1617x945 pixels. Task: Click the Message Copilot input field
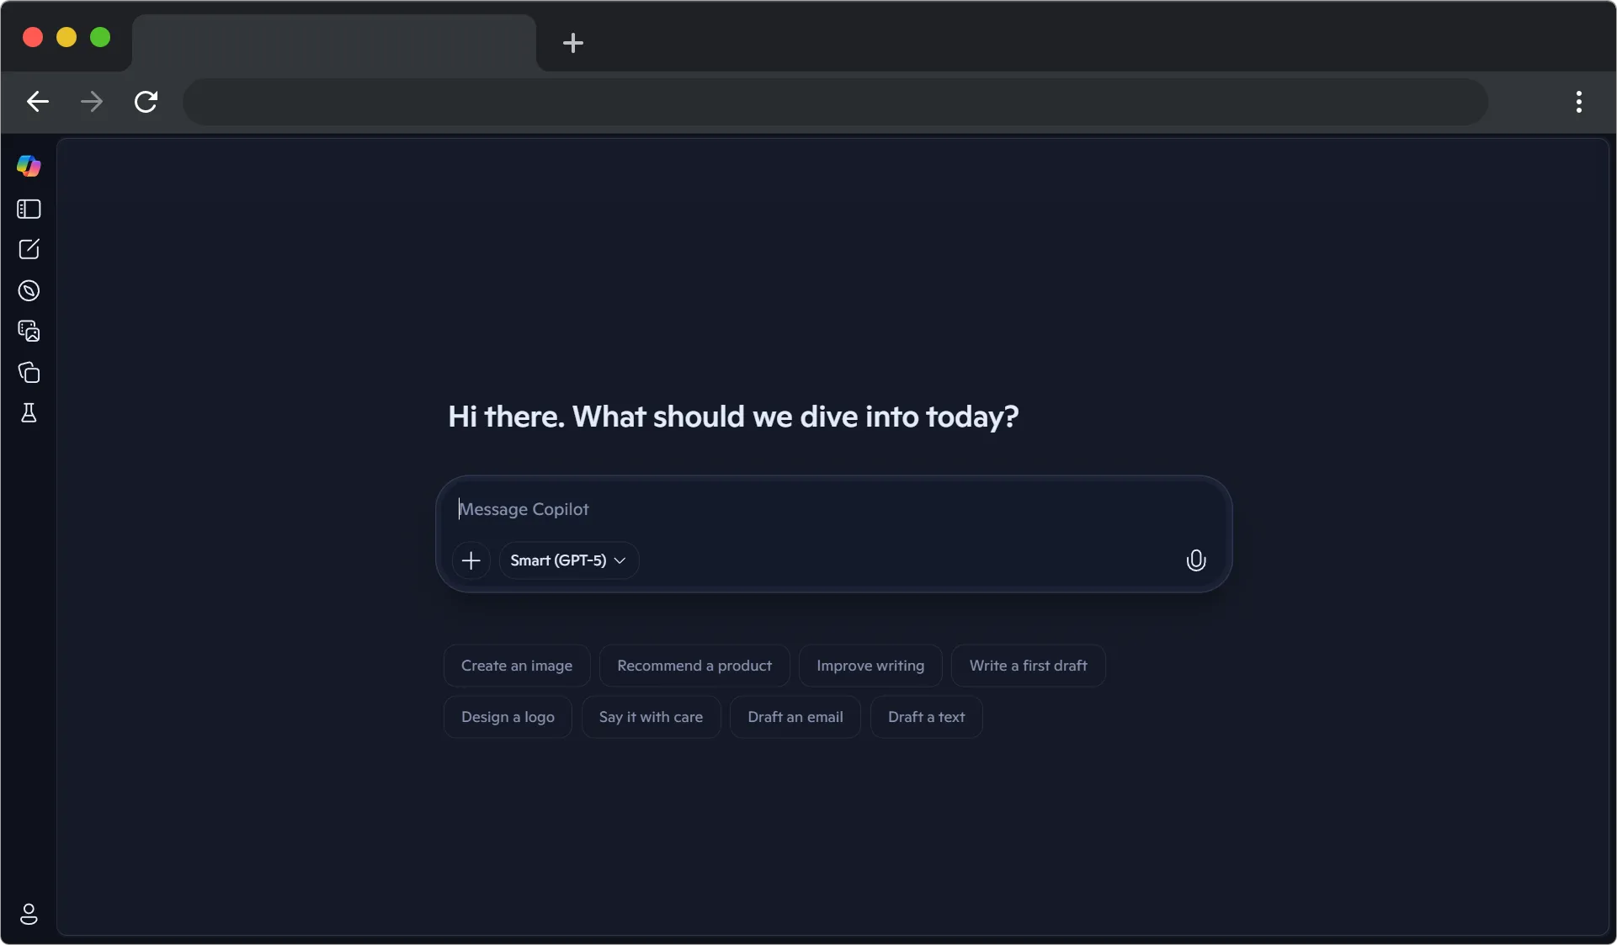tap(758, 509)
